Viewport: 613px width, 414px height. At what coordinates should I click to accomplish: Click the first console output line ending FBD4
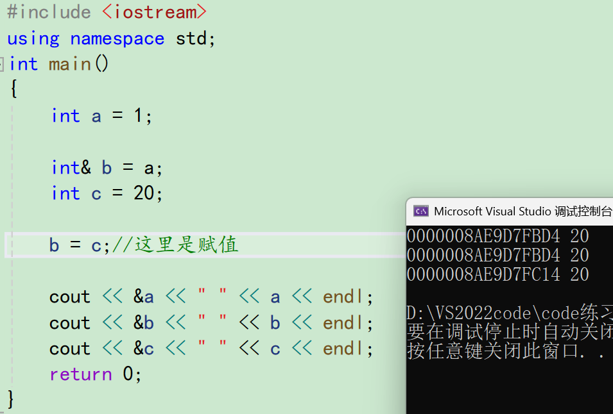coord(498,236)
